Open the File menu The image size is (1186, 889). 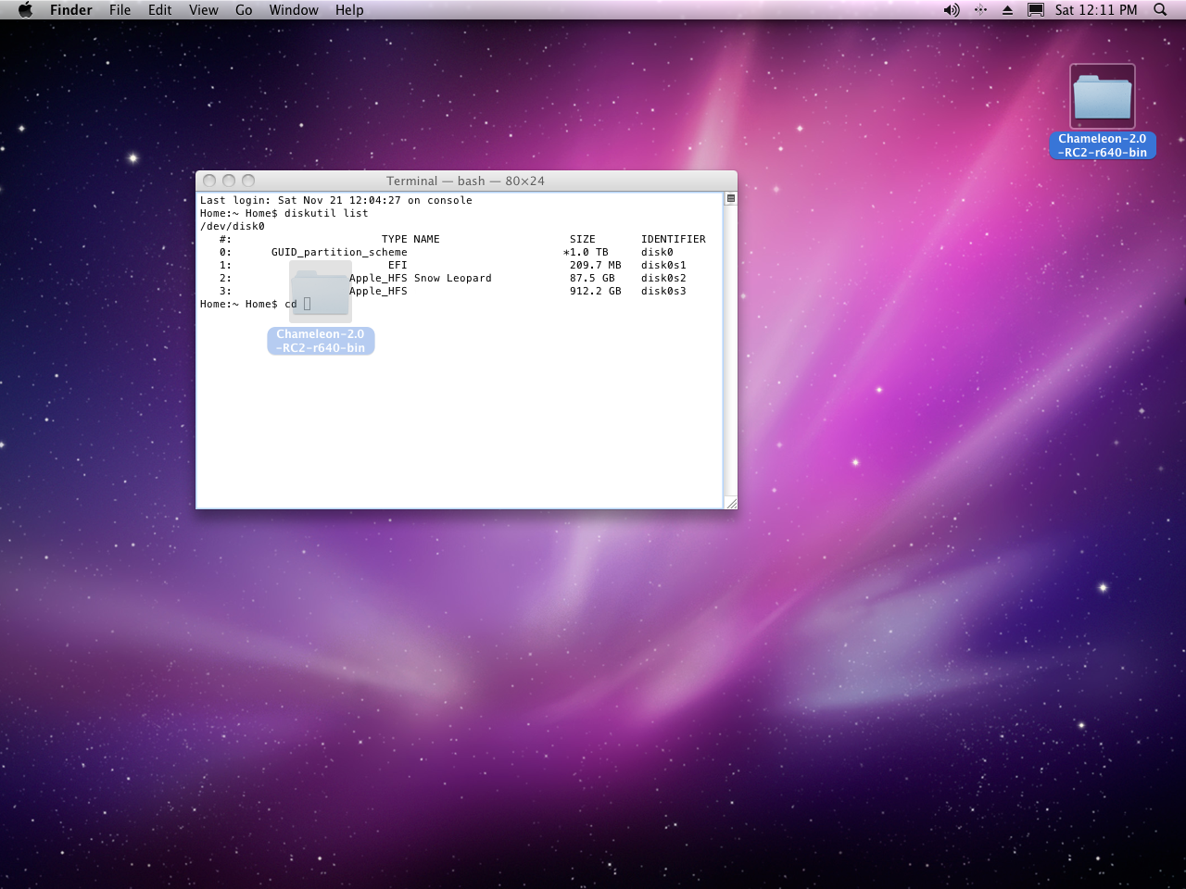pyautogui.click(x=120, y=9)
